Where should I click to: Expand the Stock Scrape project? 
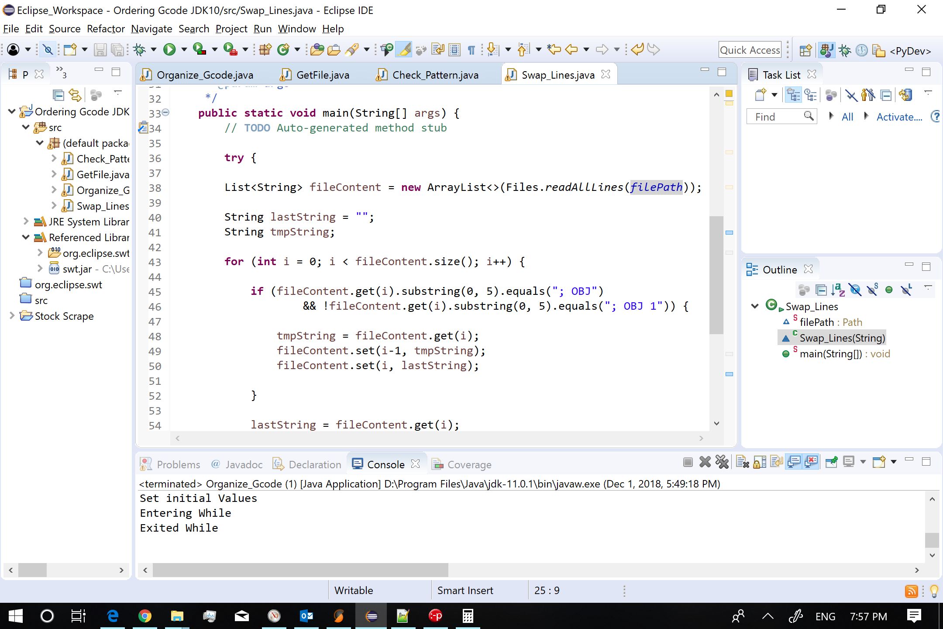point(12,315)
